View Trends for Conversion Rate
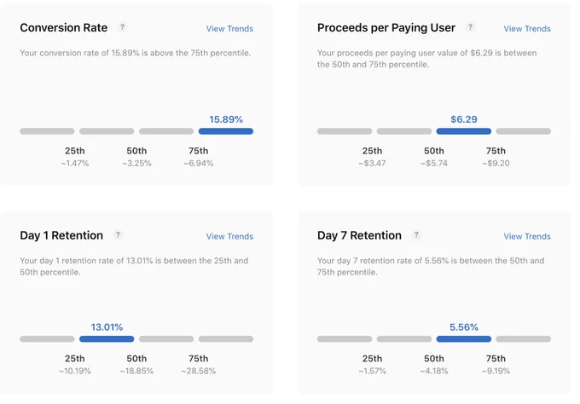The height and width of the screenshot is (404, 580). (229, 29)
